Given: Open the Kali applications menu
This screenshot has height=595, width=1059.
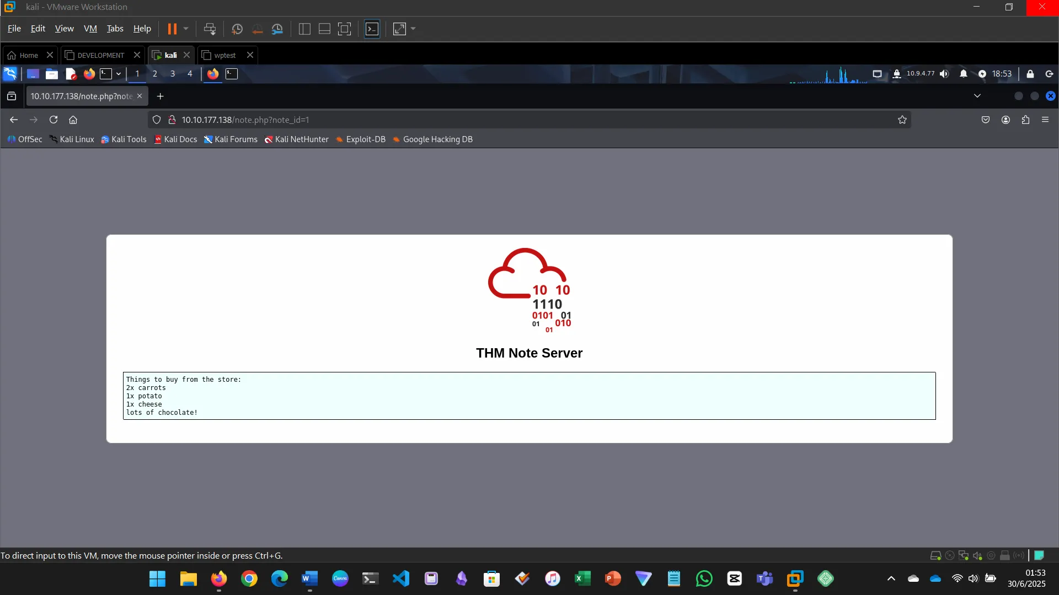Looking at the screenshot, I should pyautogui.click(x=10, y=74).
